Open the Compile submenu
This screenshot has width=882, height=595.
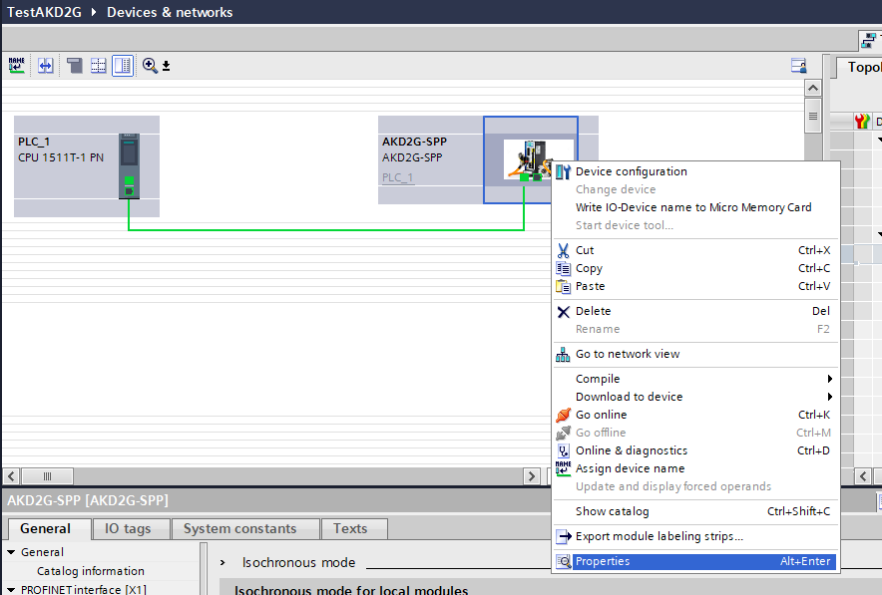(x=695, y=379)
